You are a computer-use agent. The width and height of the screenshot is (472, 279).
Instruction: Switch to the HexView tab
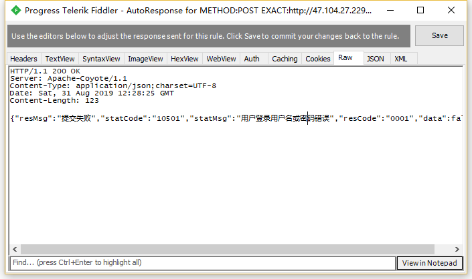185,59
